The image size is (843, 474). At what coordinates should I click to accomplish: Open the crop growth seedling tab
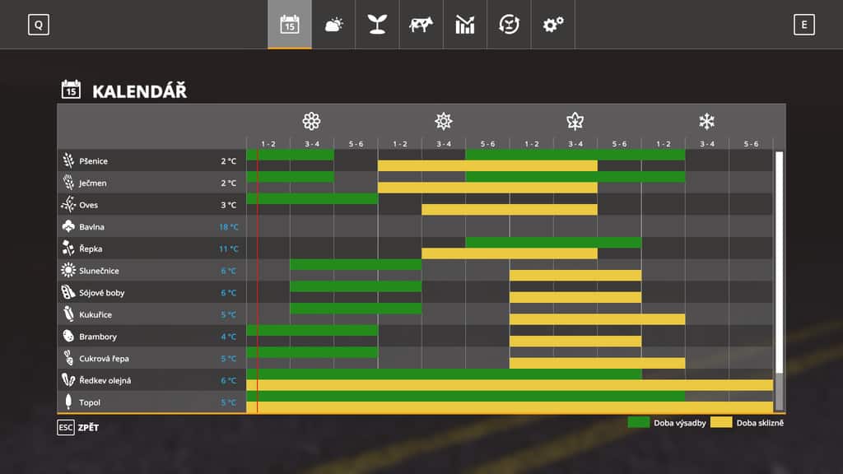pos(377,25)
